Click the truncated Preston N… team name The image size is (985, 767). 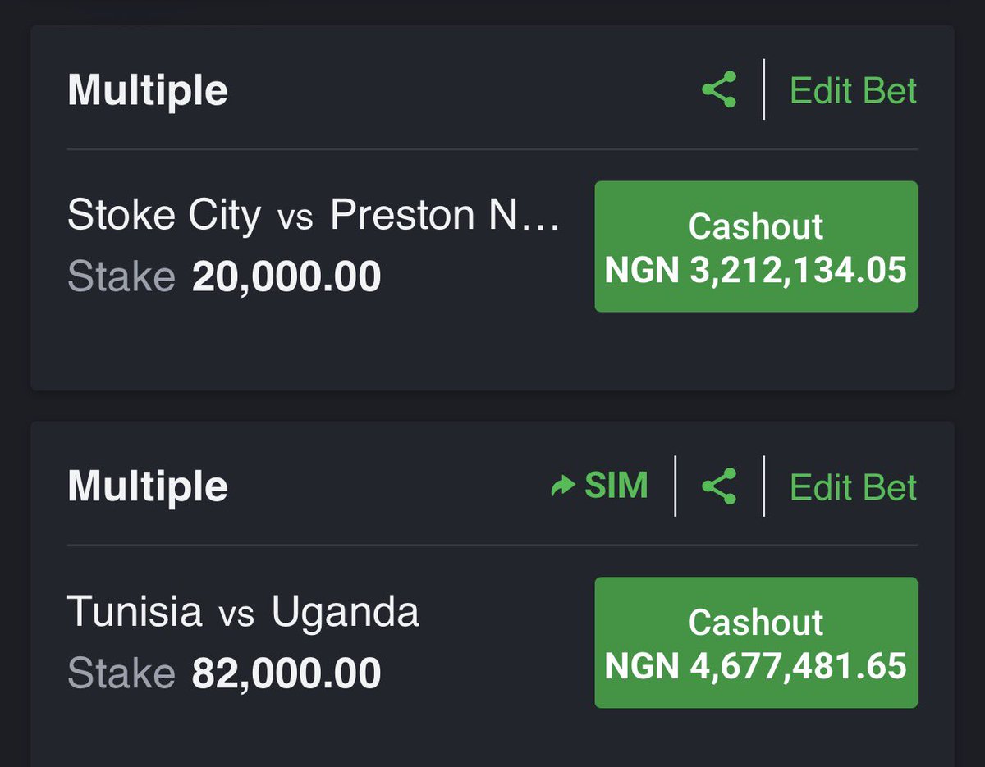pyautogui.click(x=445, y=215)
